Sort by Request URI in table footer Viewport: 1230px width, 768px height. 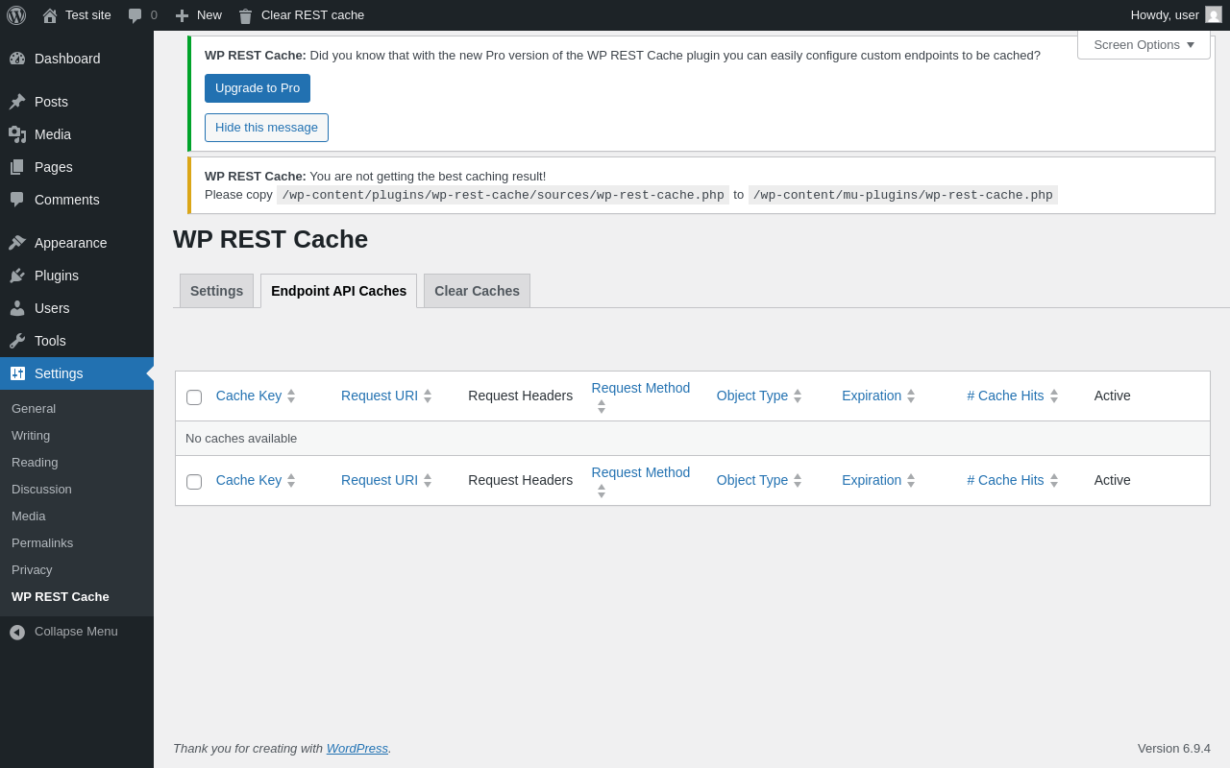386,480
